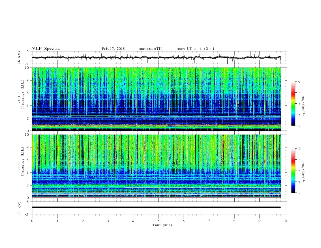Viewport: 321px width, 248px height.
Task: Click the color scale bar beside ch.2 spectrogram
Action: [x=293, y=171]
